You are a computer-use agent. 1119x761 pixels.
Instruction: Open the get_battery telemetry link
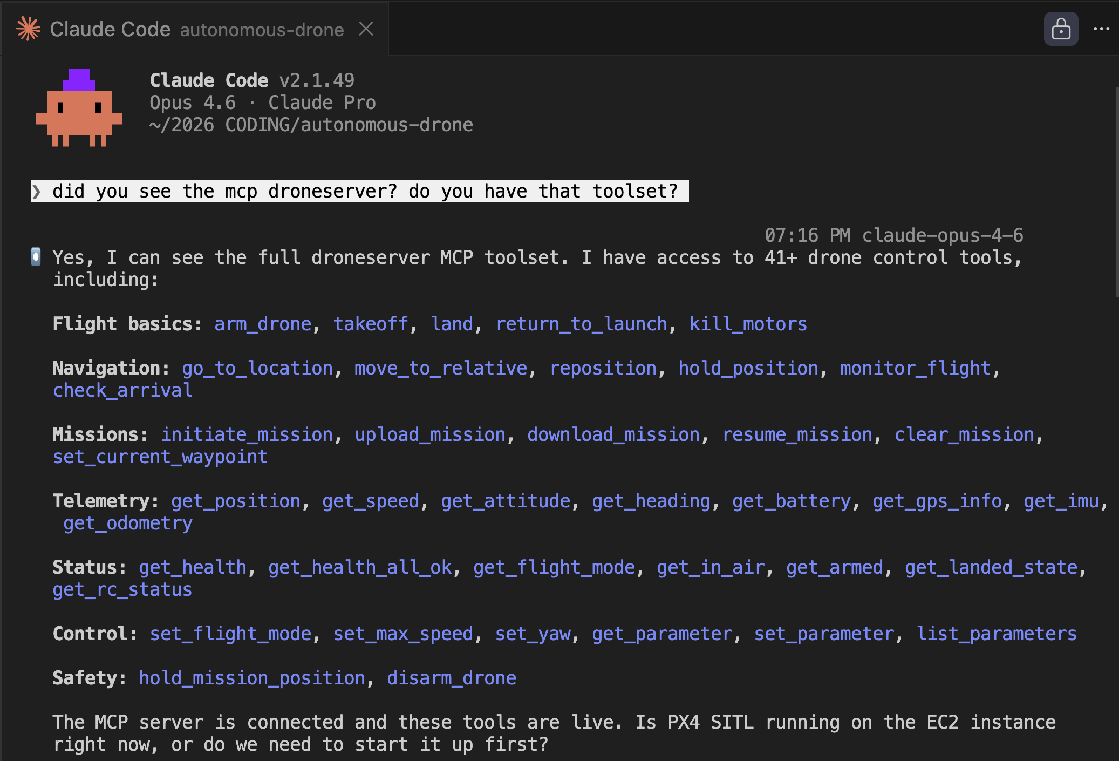click(792, 501)
